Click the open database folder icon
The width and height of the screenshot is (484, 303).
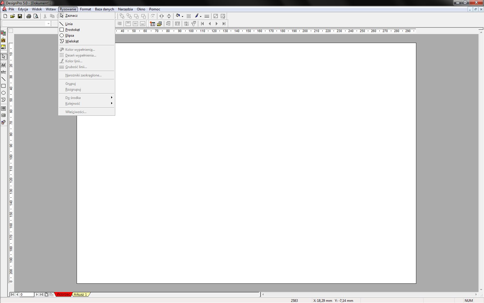[159, 24]
